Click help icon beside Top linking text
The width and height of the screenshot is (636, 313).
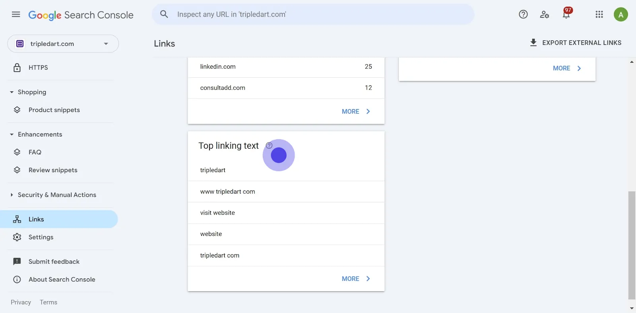point(269,145)
